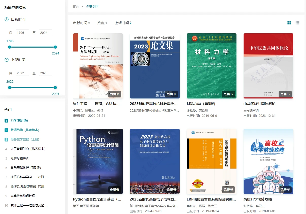Click the publication start year field 1796

coord(22,33)
